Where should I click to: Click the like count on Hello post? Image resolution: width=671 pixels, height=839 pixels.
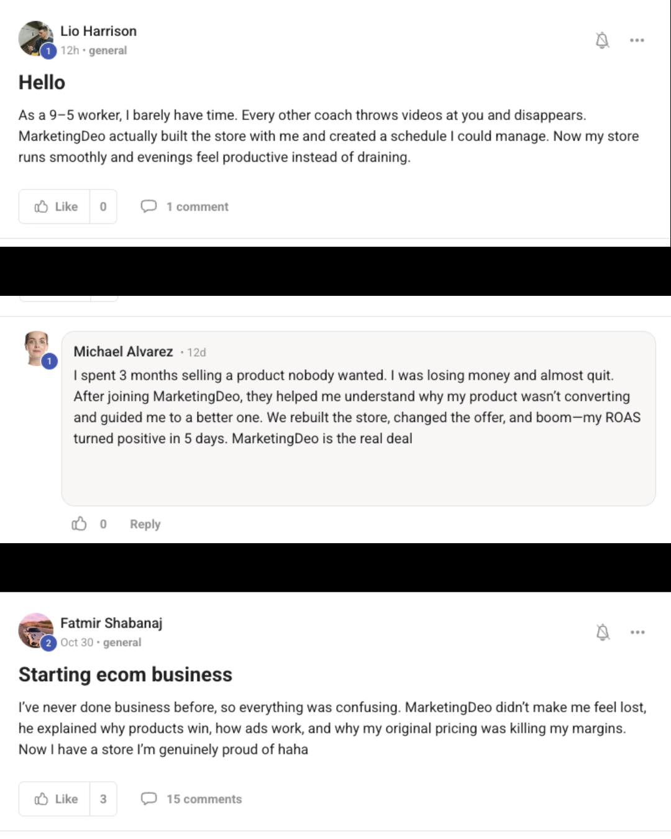point(103,206)
